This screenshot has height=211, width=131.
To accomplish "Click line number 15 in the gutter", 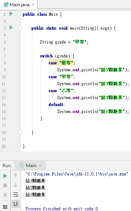I will 4,112.
